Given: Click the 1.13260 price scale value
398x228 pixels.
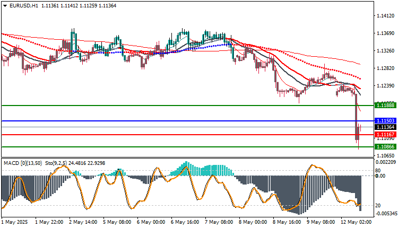Looking at the screenshot, I should coord(386,51).
